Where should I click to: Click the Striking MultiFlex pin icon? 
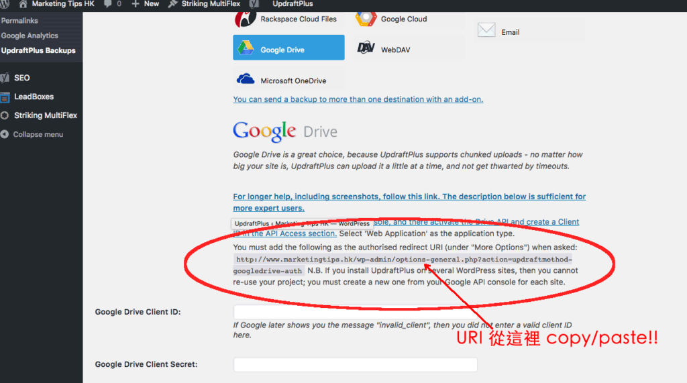tap(172, 4)
